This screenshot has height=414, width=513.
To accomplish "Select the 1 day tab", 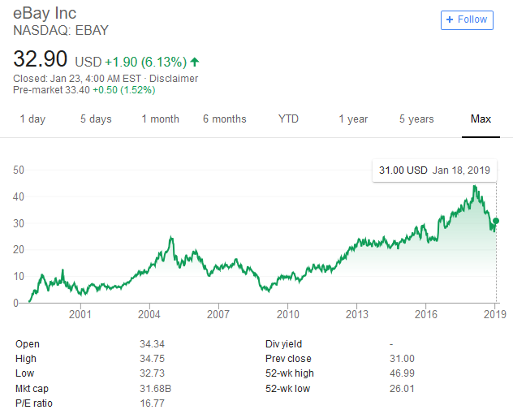I will pyautogui.click(x=32, y=119).
